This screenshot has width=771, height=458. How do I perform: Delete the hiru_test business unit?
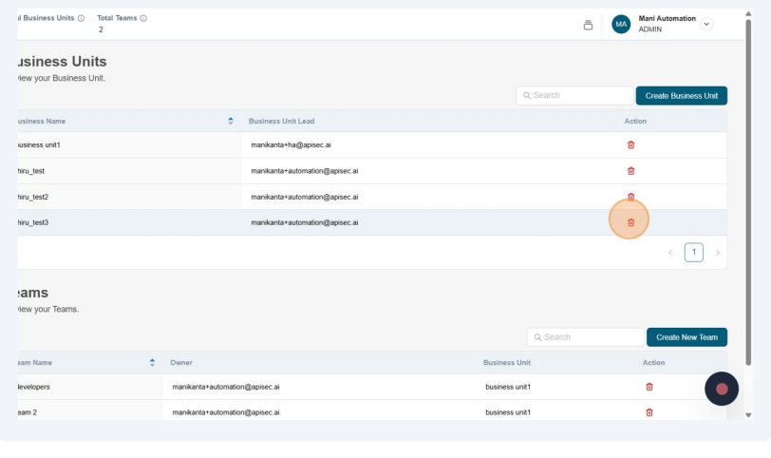tap(630, 171)
